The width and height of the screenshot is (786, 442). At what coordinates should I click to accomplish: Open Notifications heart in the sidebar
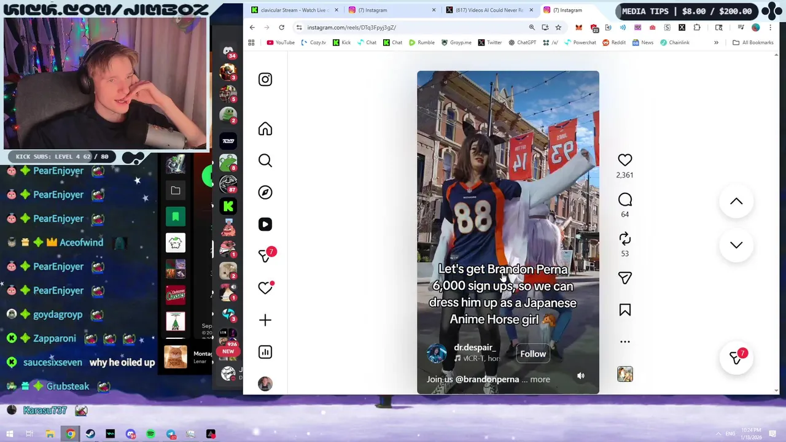point(265,288)
